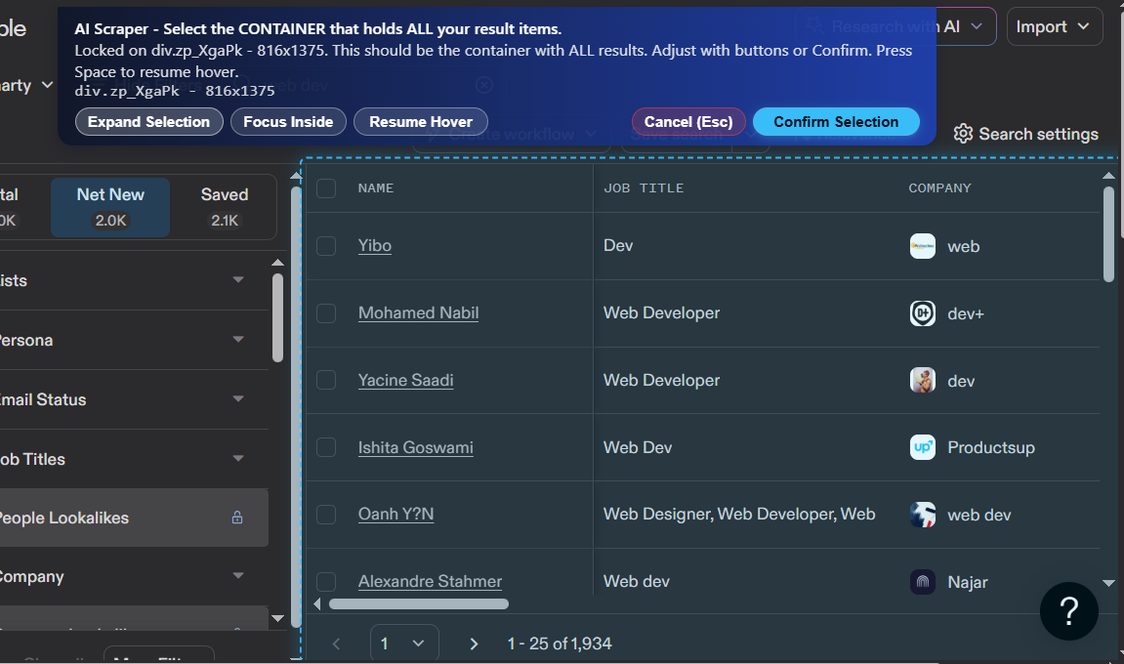
Task: Check the box for Mohamed Nabil row
Action: click(x=326, y=313)
